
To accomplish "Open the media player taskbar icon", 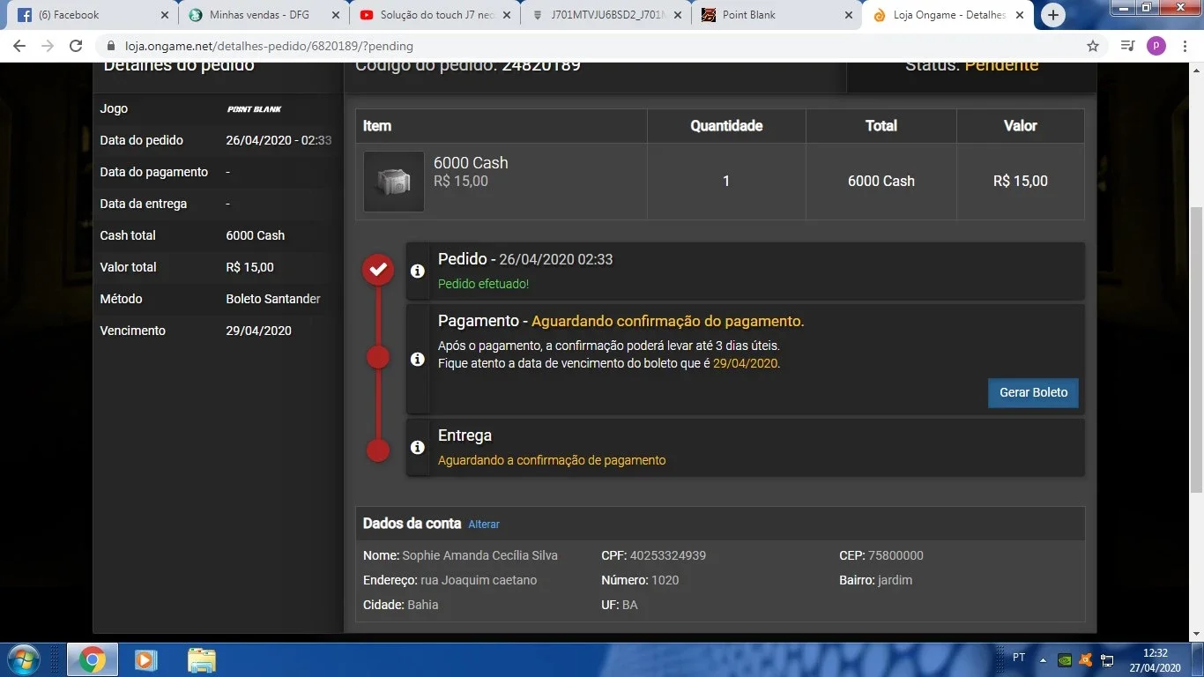I will [146, 659].
